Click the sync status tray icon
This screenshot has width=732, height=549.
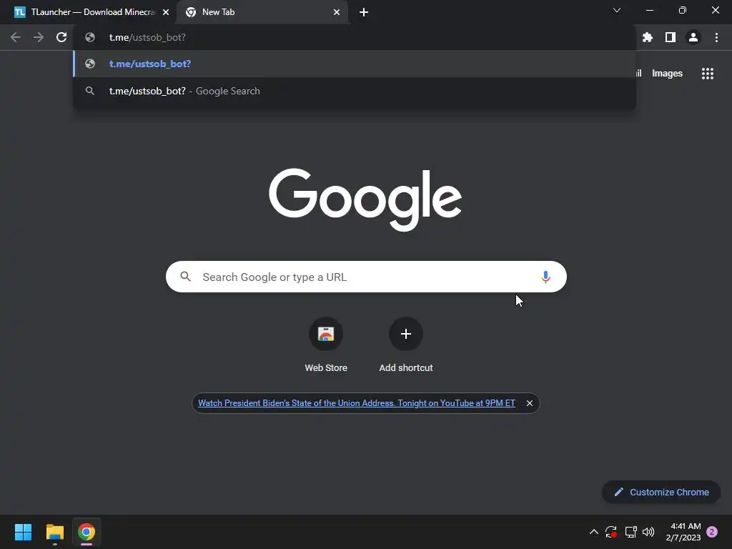point(611,532)
